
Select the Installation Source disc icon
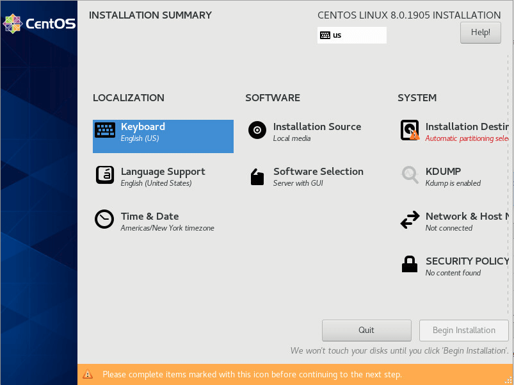[257, 131]
